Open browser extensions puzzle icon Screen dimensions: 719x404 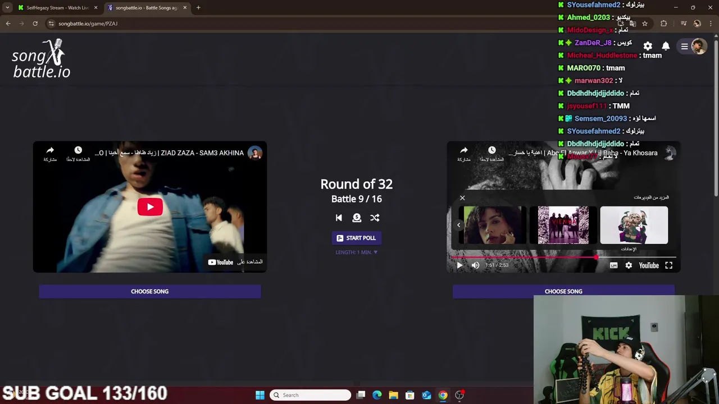click(x=664, y=24)
